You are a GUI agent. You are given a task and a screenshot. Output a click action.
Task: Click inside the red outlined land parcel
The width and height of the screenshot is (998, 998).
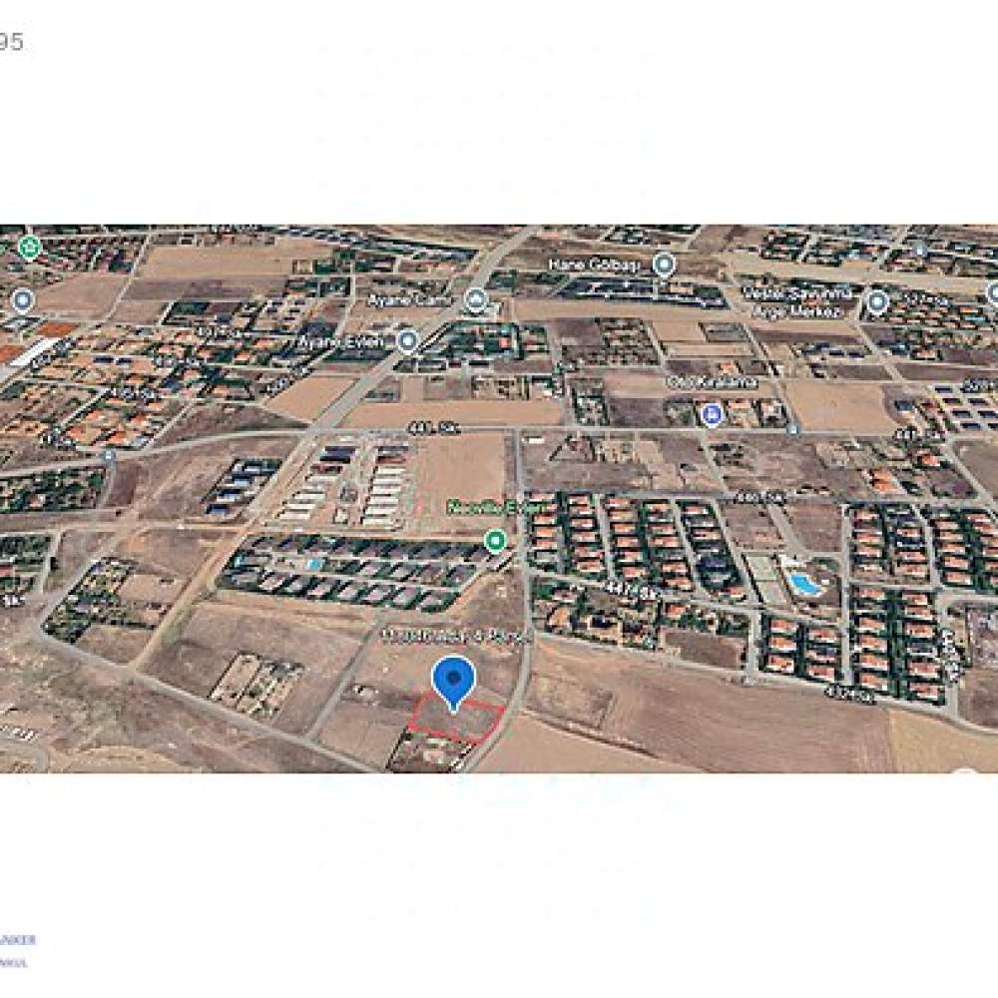[x=457, y=722]
